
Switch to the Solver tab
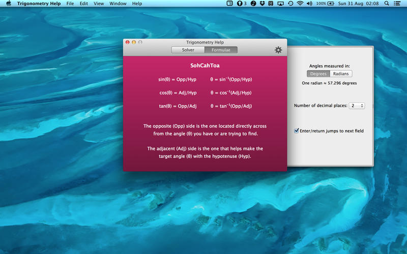click(x=188, y=50)
